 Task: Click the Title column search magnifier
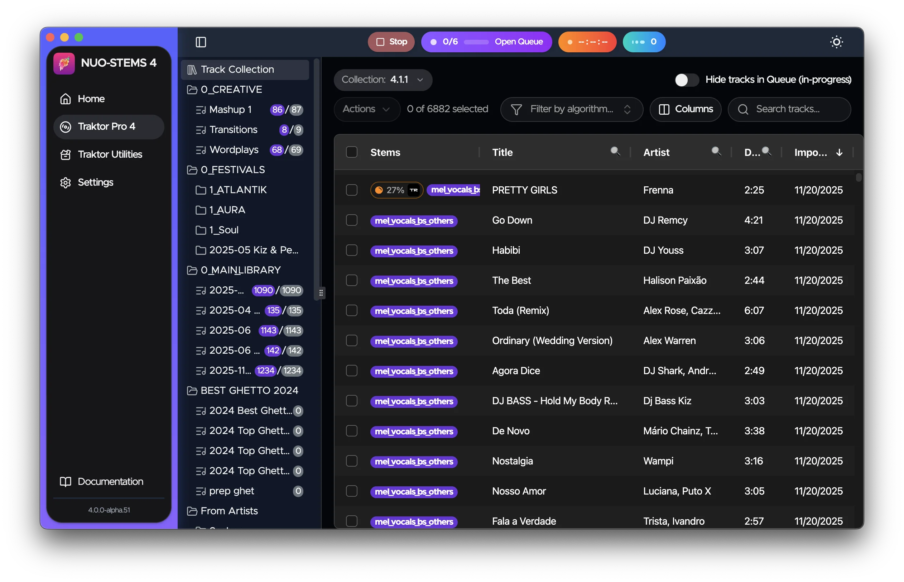click(x=616, y=151)
